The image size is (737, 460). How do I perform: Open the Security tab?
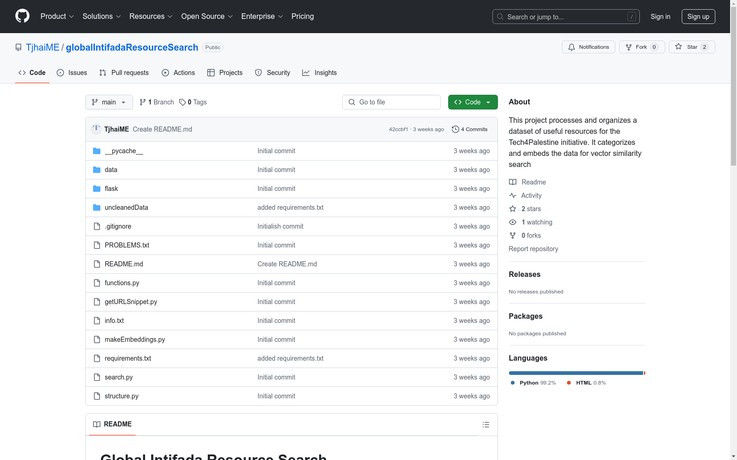coord(273,73)
